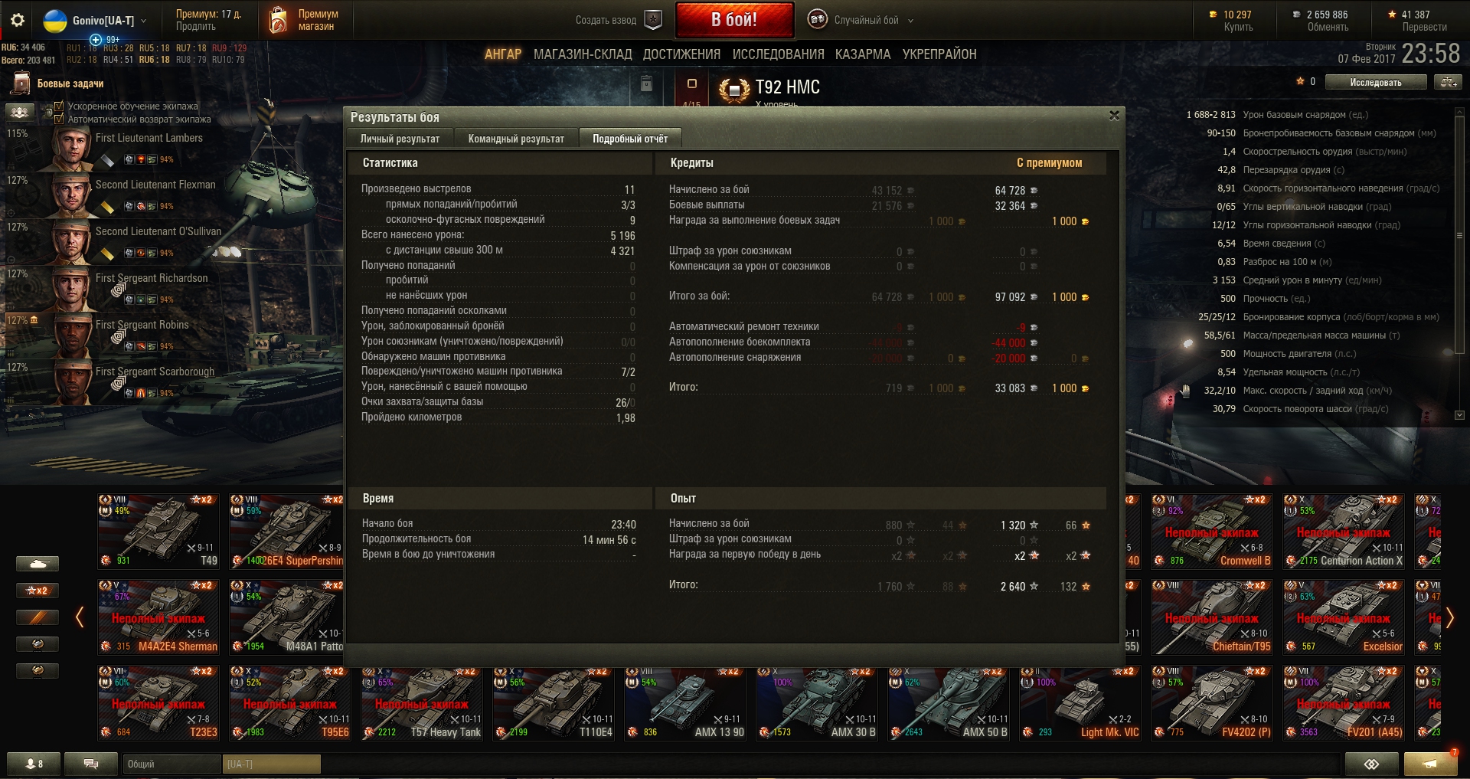
Task: Close the battle results window
Action: pyautogui.click(x=1114, y=116)
